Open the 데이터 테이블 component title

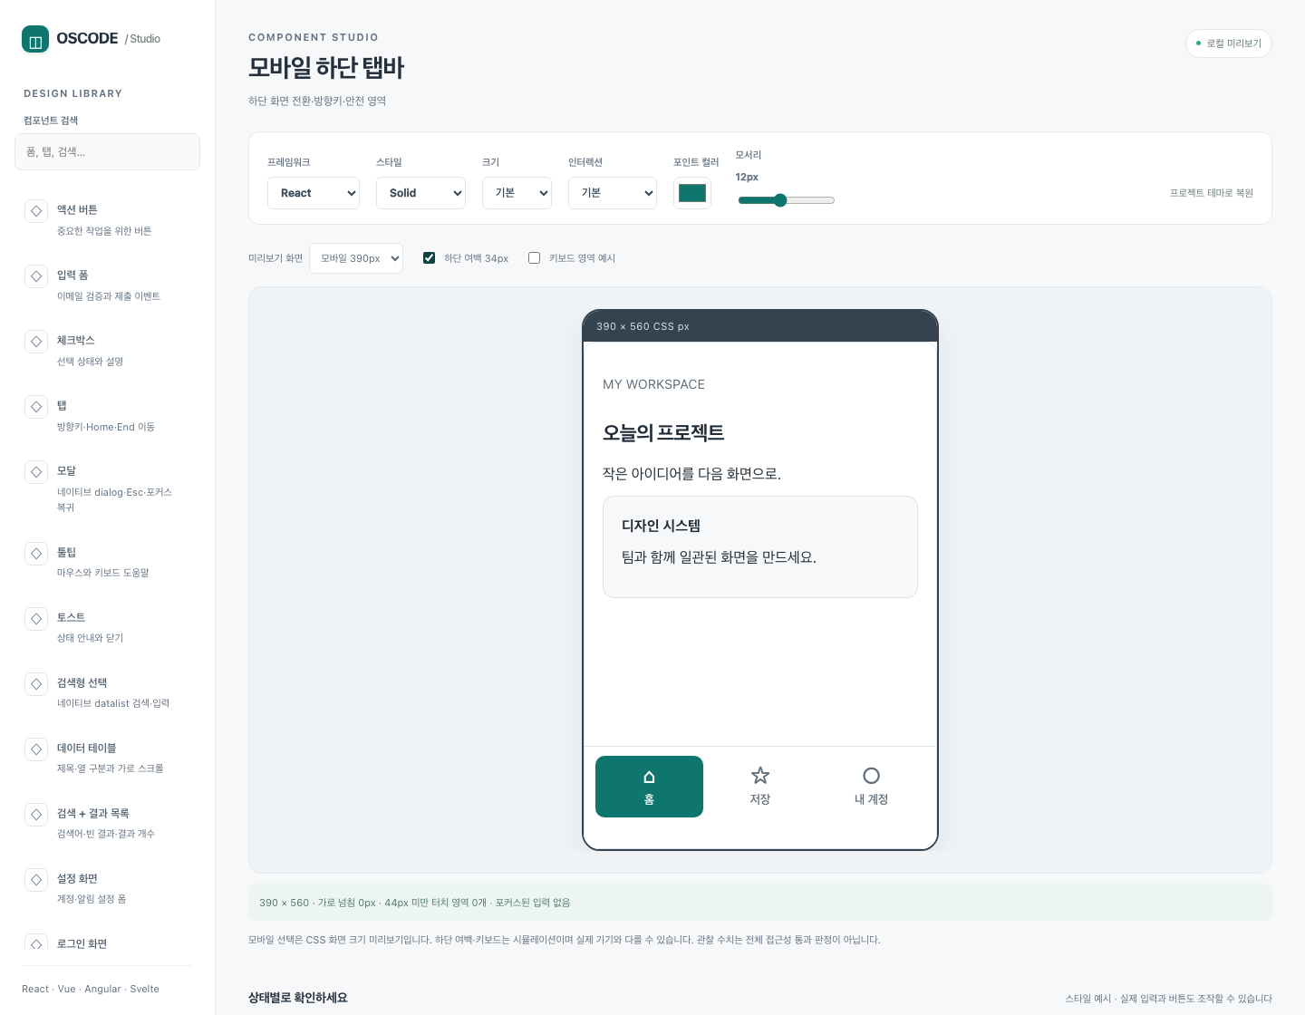[87, 749]
